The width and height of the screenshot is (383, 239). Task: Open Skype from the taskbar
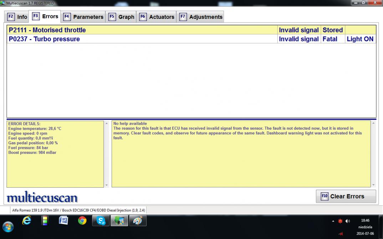coord(101,221)
